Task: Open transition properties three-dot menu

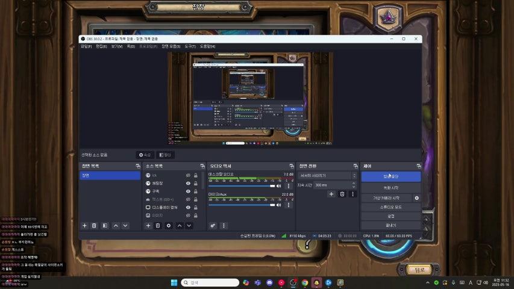Action: tap(353, 194)
